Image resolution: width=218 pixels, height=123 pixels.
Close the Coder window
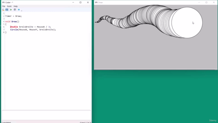tap(88, 2)
